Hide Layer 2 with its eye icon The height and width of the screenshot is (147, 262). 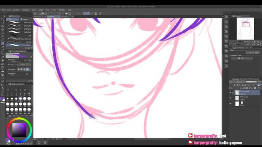230,93
